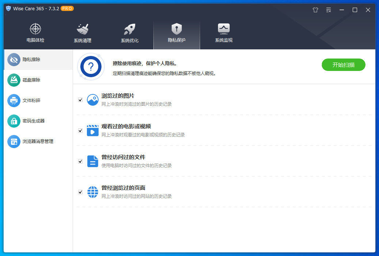
Task: Click the picture icon beside browsed images entry
Action: pos(92,99)
